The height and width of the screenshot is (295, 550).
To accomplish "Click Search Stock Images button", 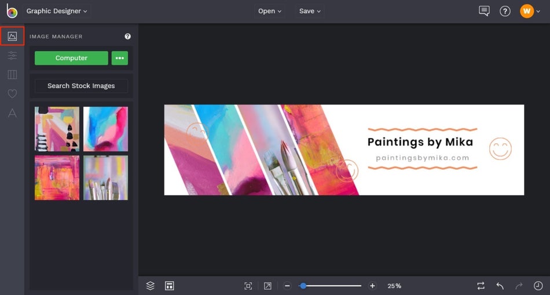I will point(81,86).
